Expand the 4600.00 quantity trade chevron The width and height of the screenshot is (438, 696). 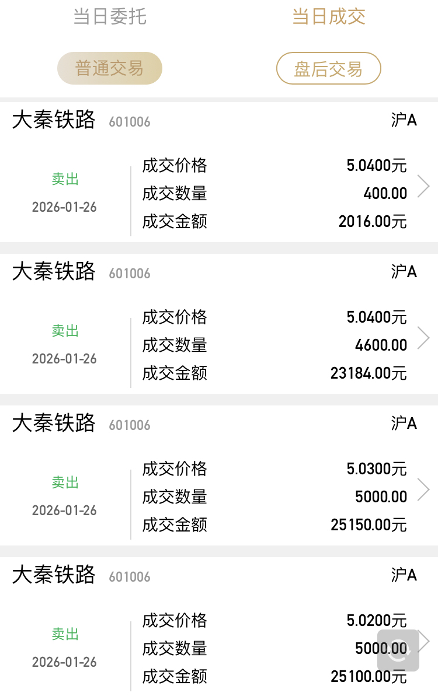(424, 338)
